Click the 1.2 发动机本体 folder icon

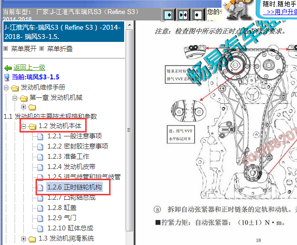(x=33, y=126)
